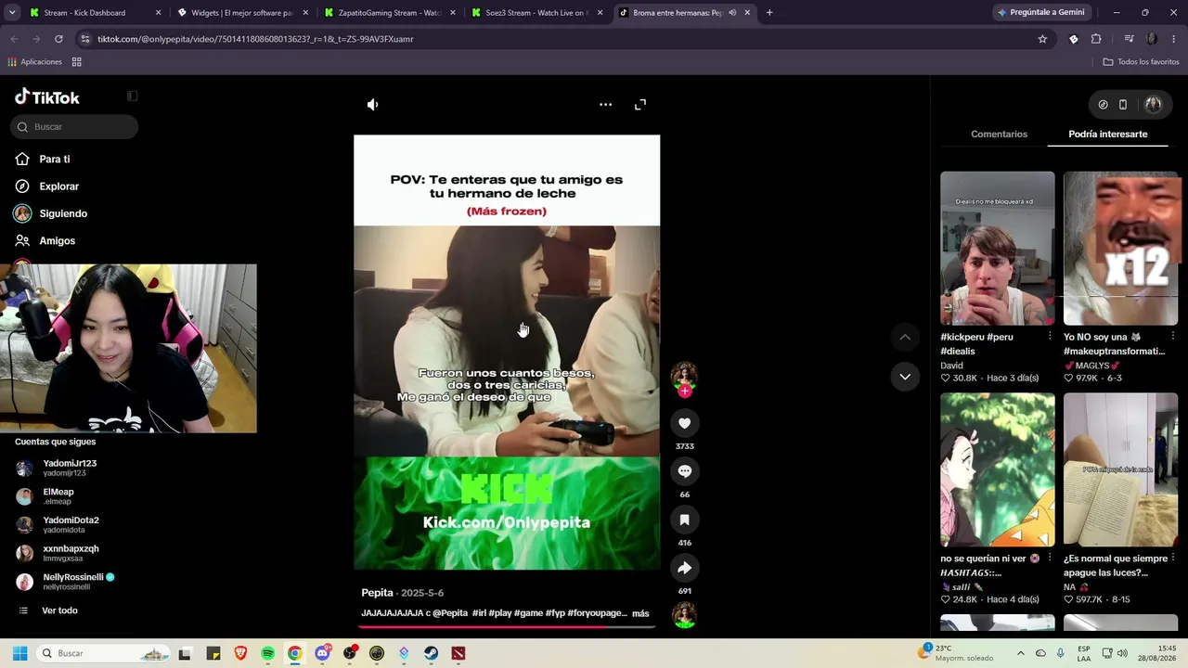This screenshot has height=668, width=1188.
Task: Mute the TikTok video volume
Action: pyautogui.click(x=372, y=105)
